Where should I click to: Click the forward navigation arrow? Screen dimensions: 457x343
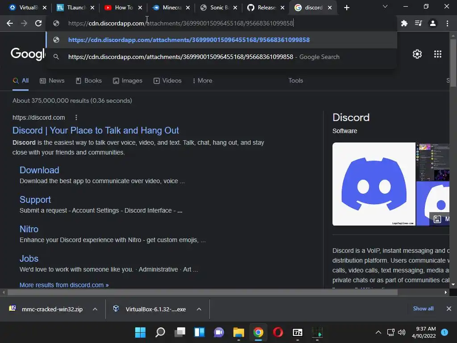(24, 23)
